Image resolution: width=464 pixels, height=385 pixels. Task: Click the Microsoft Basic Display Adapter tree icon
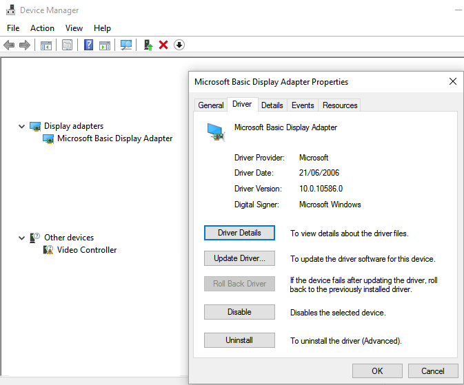tap(48, 138)
